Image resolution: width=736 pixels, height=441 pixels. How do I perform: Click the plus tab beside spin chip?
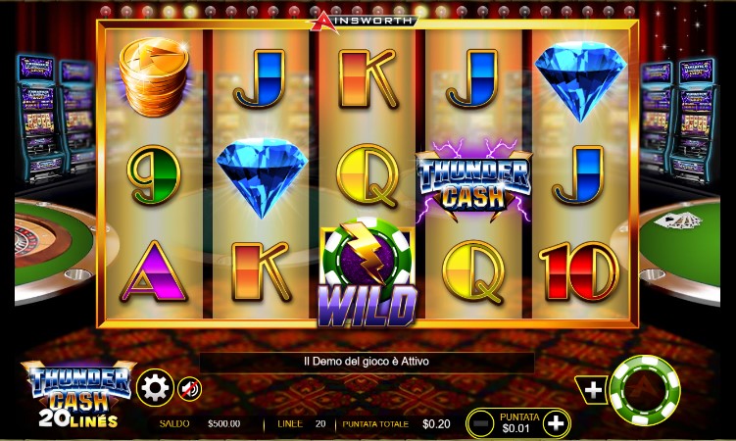(x=593, y=390)
